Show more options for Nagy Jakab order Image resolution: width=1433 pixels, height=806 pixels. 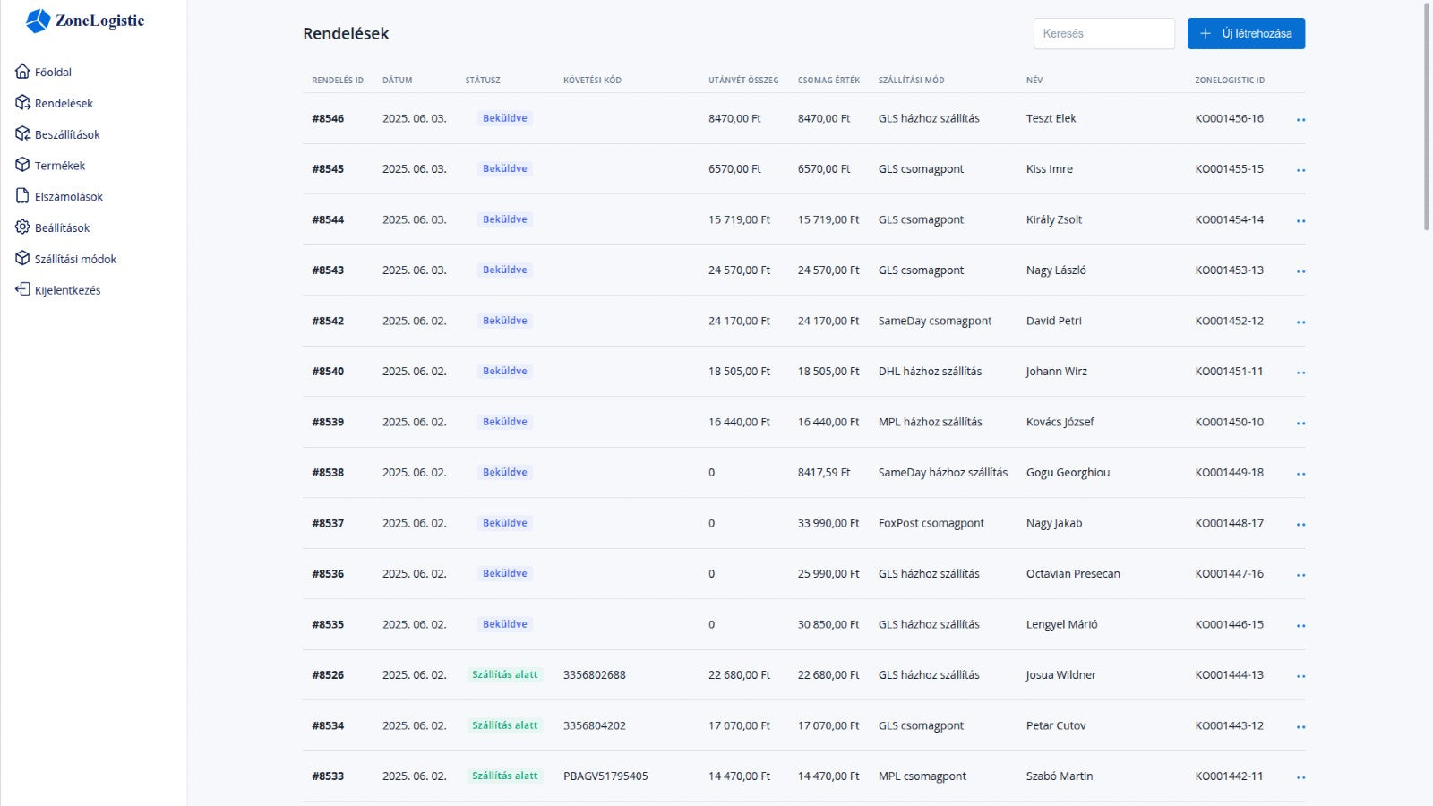click(x=1300, y=524)
